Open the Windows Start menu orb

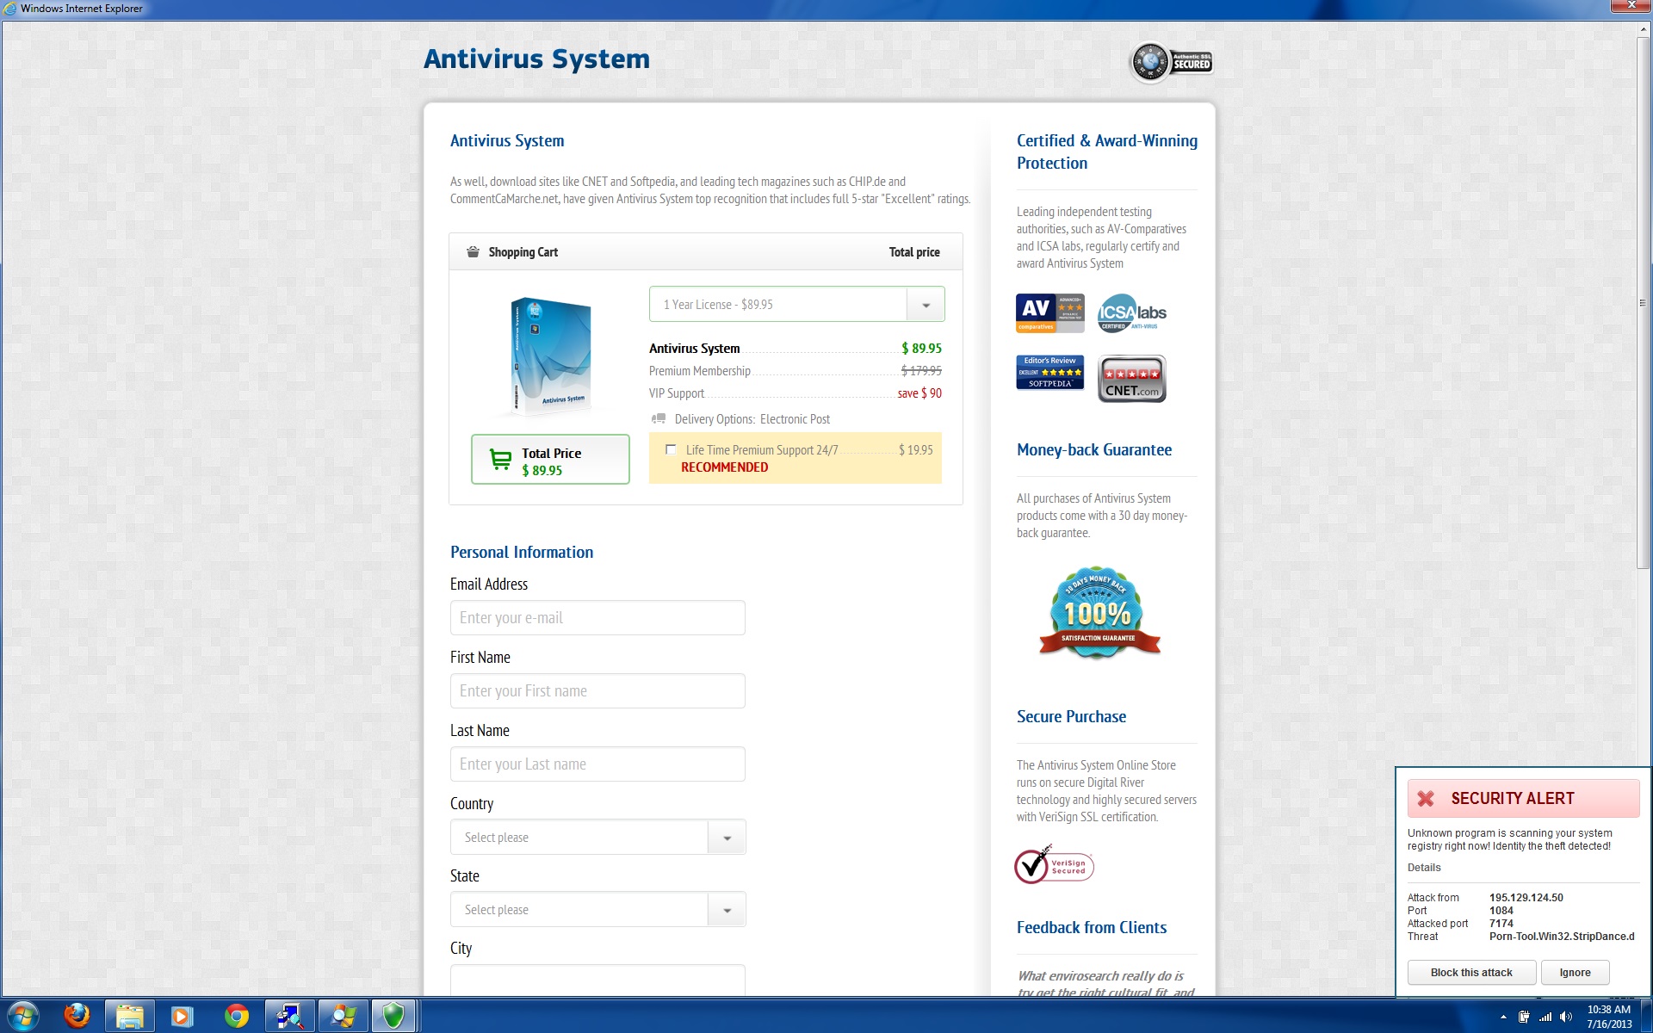point(23,1017)
